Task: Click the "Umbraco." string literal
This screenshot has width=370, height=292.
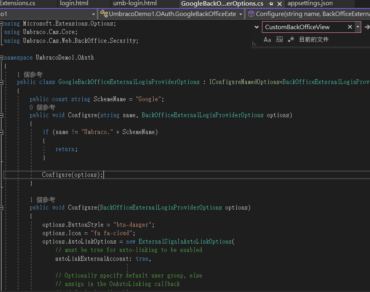Action: tap(97, 132)
